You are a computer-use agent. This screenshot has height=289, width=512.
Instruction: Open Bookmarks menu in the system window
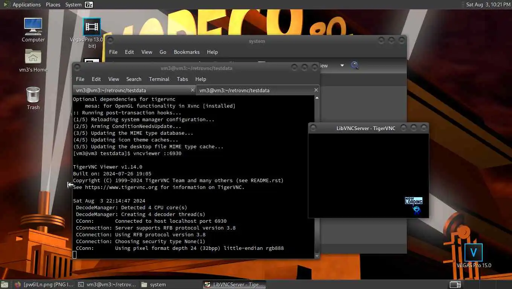click(186, 52)
